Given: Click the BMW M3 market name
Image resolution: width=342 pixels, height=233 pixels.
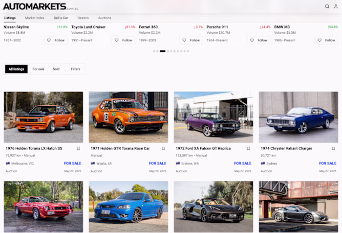Looking at the screenshot, I should coord(282,27).
